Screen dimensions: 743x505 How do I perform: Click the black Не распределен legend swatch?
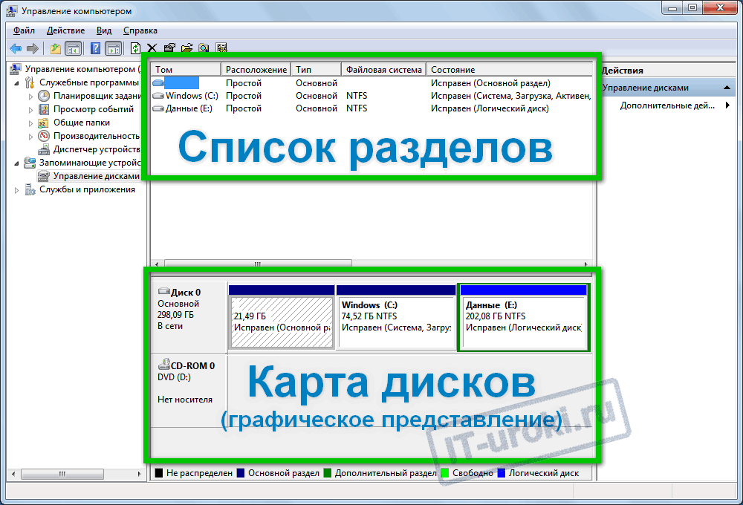(159, 473)
